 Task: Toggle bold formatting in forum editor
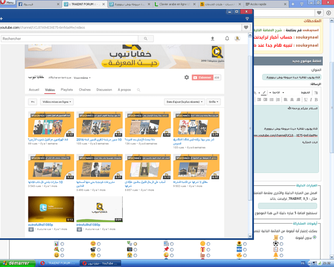coord(316,99)
